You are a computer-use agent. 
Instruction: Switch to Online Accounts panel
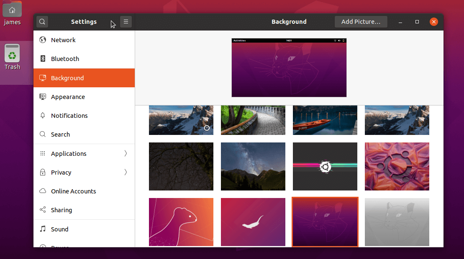click(84, 191)
